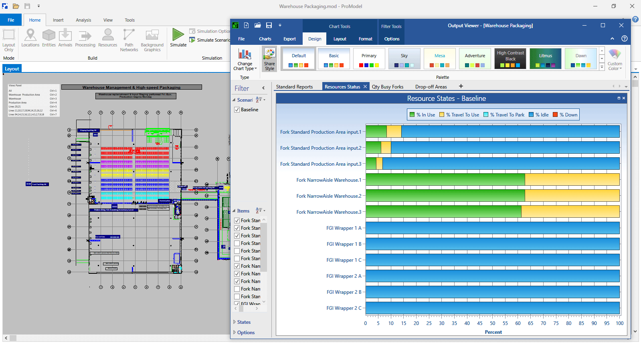Screen dimensions: 641x343
Task: Uncheck the Baseline scenario checkbox
Action: (x=237, y=110)
